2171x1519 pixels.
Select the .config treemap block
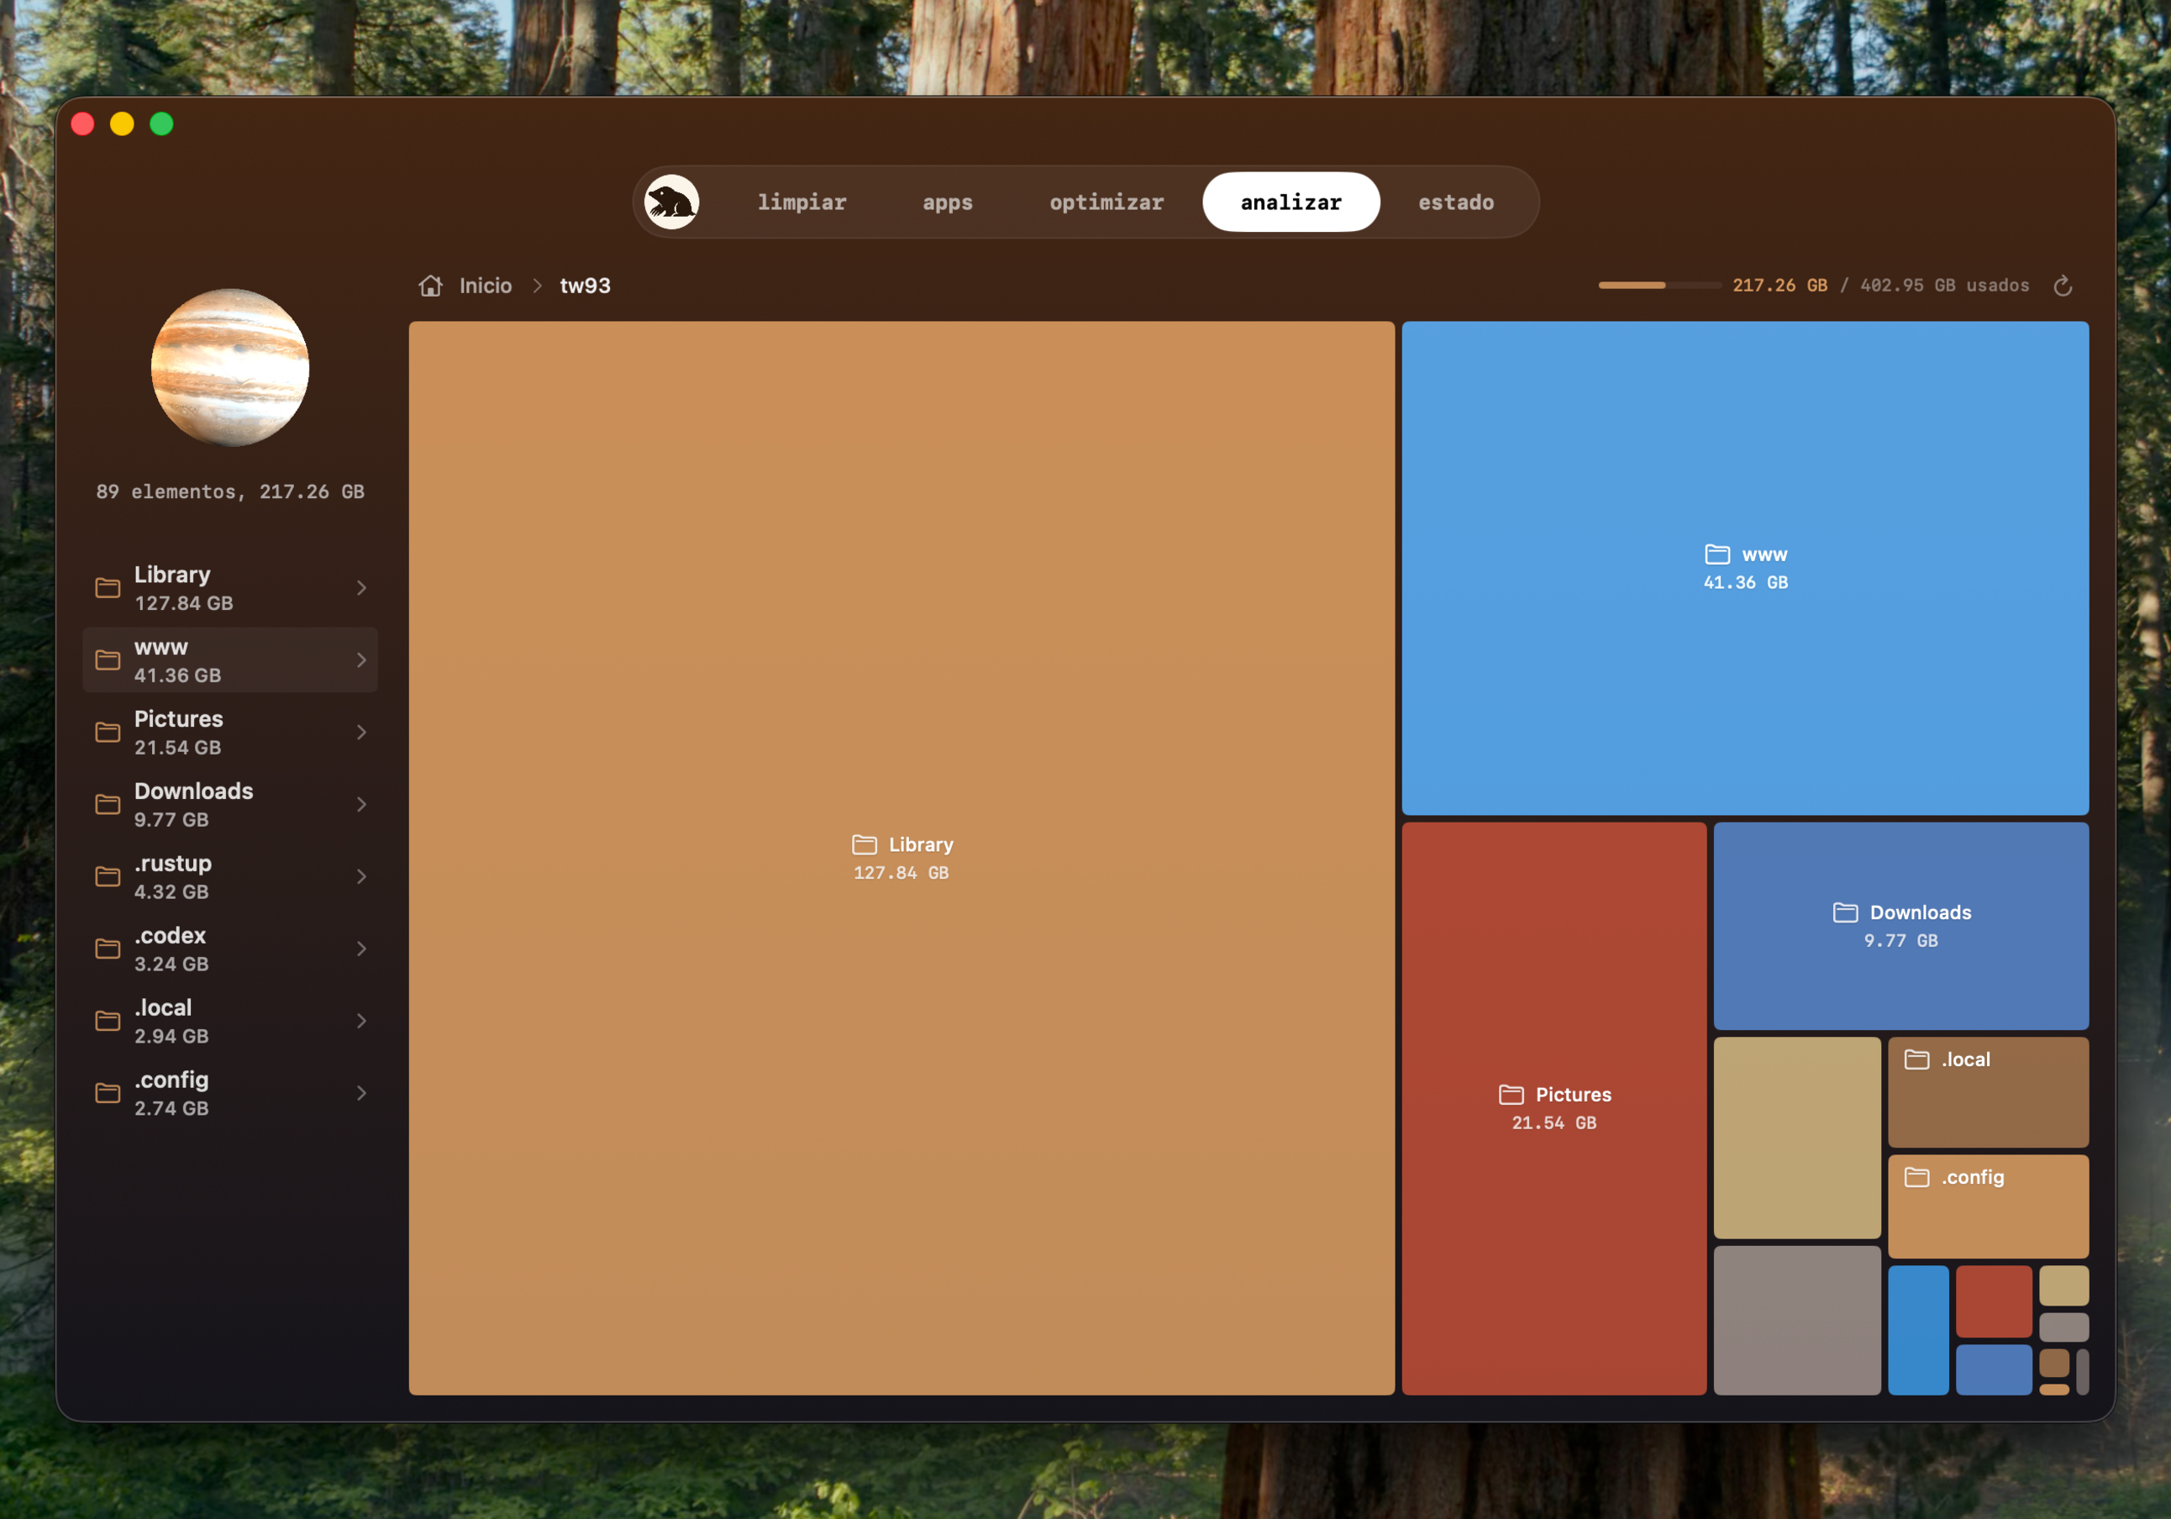pos(1988,1206)
